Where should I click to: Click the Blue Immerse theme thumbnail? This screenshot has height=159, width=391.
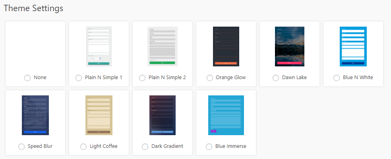pos(226,115)
